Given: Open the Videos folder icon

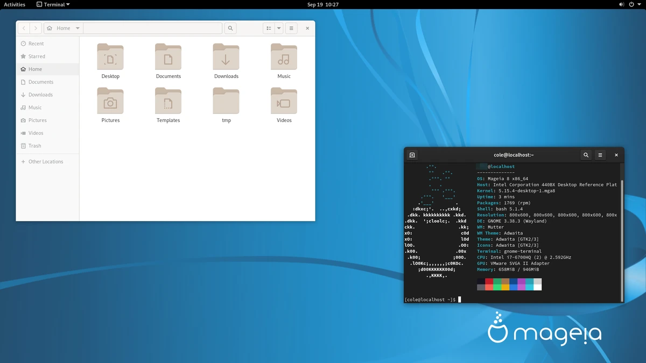Looking at the screenshot, I should point(284,101).
